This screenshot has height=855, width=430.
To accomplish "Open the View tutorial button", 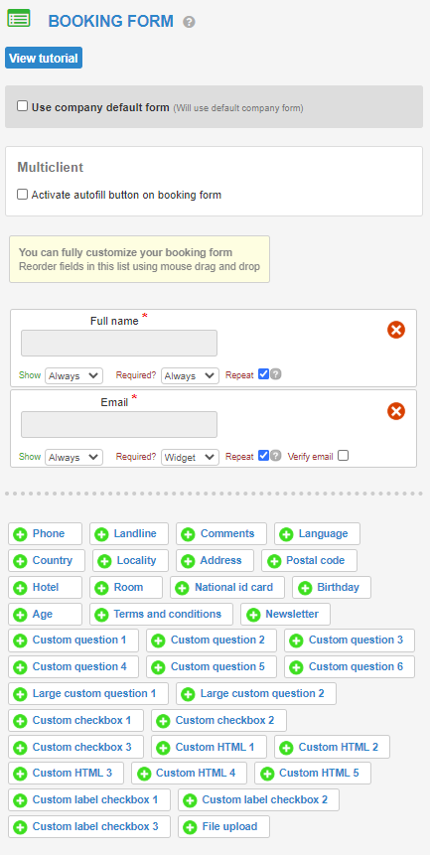I will 44,58.
